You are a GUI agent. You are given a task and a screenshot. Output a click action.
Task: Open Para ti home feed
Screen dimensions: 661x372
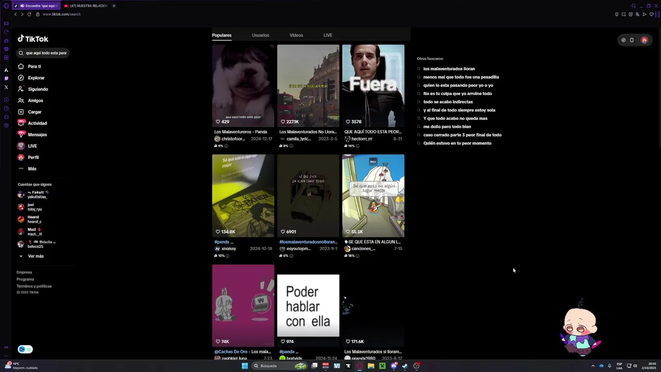[x=29, y=66]
